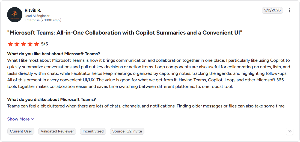Open the three-dot options menu

point(289,11)
